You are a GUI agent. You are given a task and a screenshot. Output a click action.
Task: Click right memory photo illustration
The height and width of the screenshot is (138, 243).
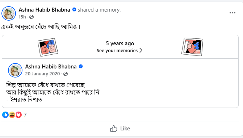tap(192, 47)
